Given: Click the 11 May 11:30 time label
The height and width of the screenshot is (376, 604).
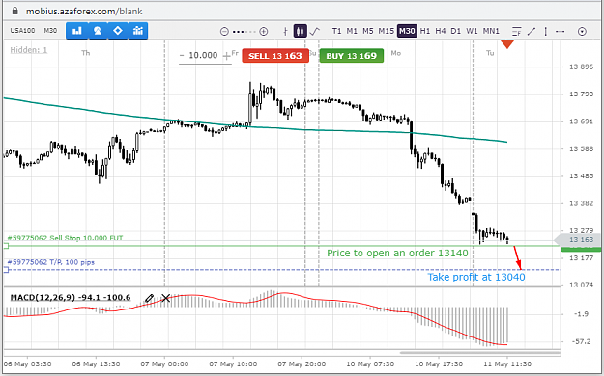Looking at the screenshot, I should [507, 363].
